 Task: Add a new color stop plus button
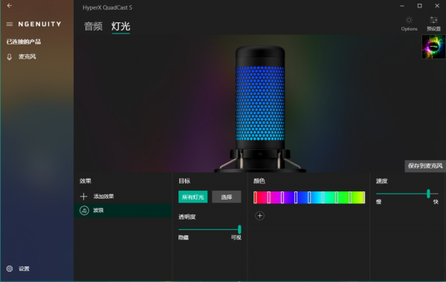pos(259,216)
